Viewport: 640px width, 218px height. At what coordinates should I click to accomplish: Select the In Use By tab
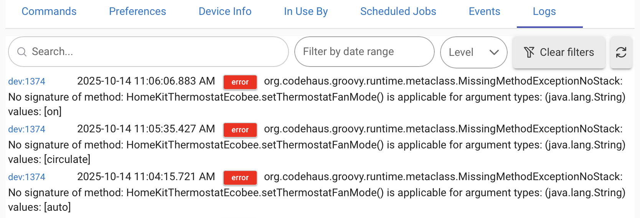point(306,11)
